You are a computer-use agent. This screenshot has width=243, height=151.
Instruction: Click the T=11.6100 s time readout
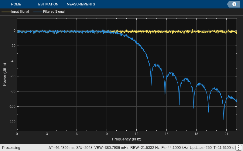pos(224,148)
